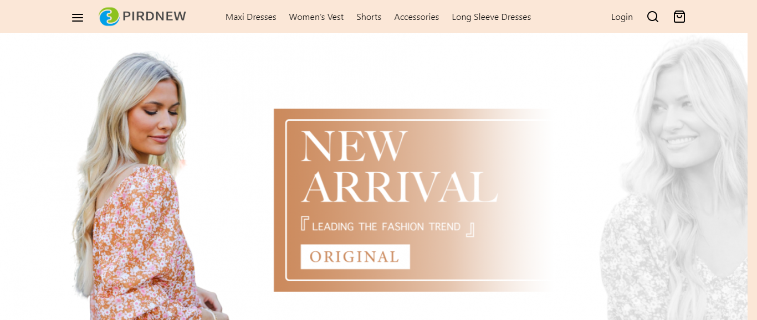Open the search magnifier icon
This screenshot has width=757, height=320.
coord(653,17)
